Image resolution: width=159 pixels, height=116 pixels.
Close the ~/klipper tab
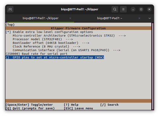point(70,18)
